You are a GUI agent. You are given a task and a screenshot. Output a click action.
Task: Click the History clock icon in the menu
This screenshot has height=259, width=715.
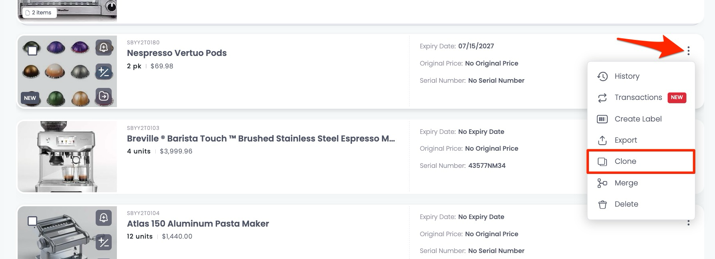(603, 76)
